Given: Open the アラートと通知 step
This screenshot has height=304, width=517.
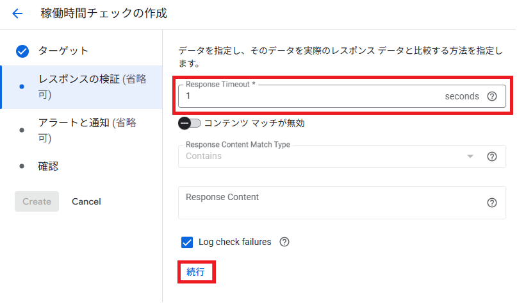Looking at the screenshot, I should tap(86, 130).
